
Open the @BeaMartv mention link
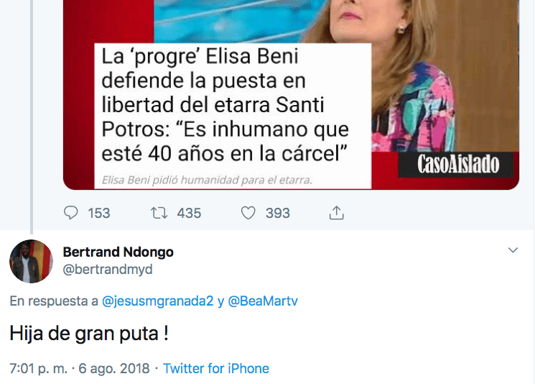(x=263, y=301)
